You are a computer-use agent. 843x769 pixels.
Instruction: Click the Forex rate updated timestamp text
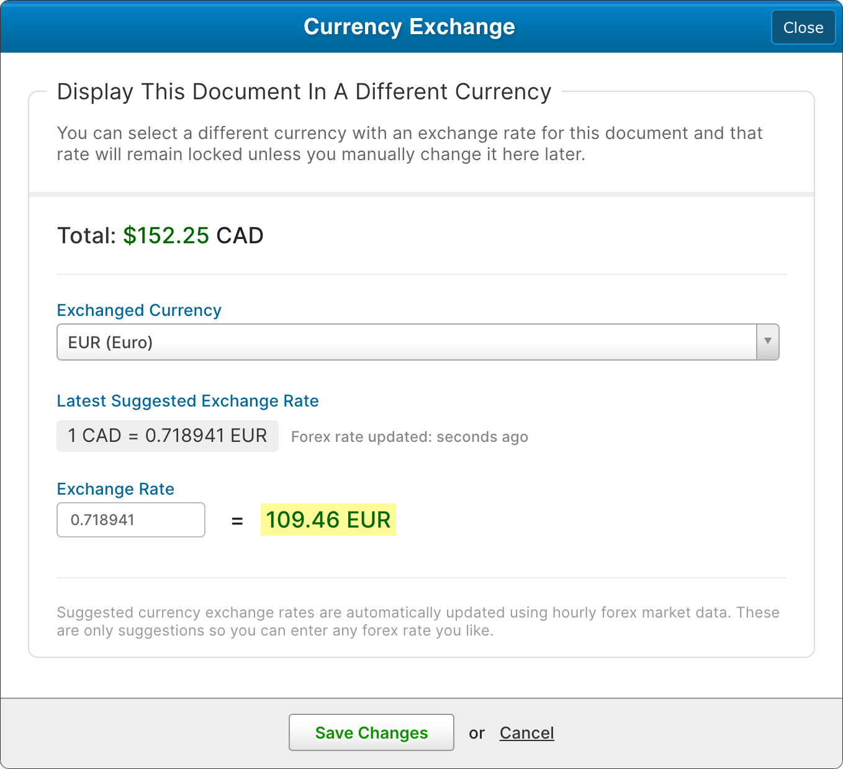pyautogui.click(x=409, y=437)
